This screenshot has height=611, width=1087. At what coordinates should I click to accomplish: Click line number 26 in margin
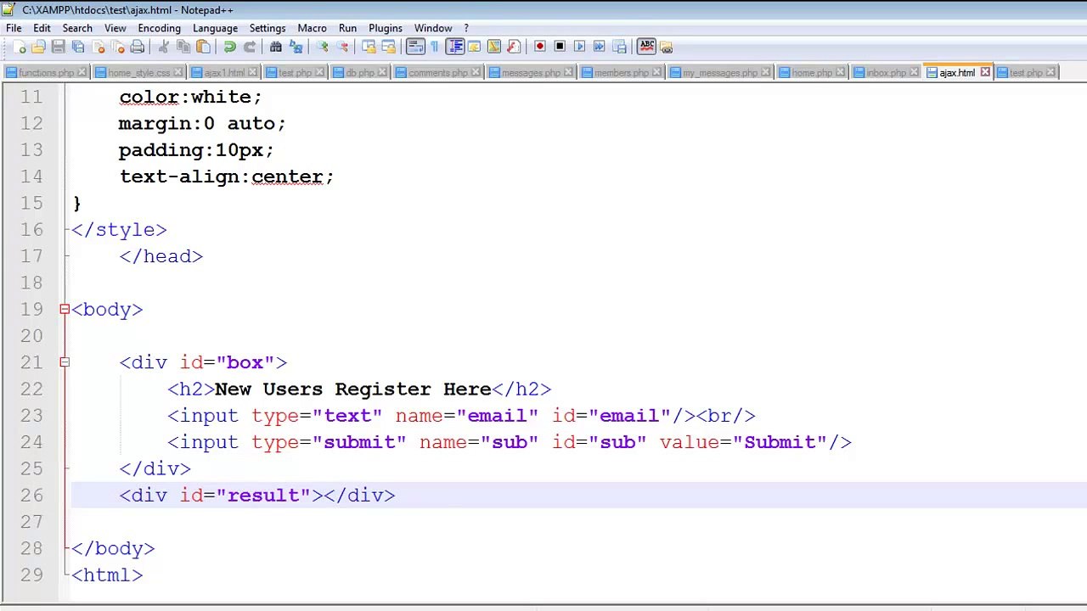(31, 496)
